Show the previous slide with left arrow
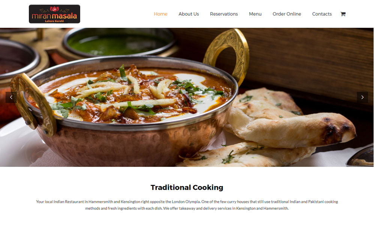This screenshot has width=375, height=225. 11,97
